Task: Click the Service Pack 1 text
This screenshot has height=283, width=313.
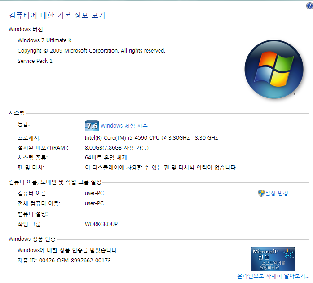Action: click(35, 61)
